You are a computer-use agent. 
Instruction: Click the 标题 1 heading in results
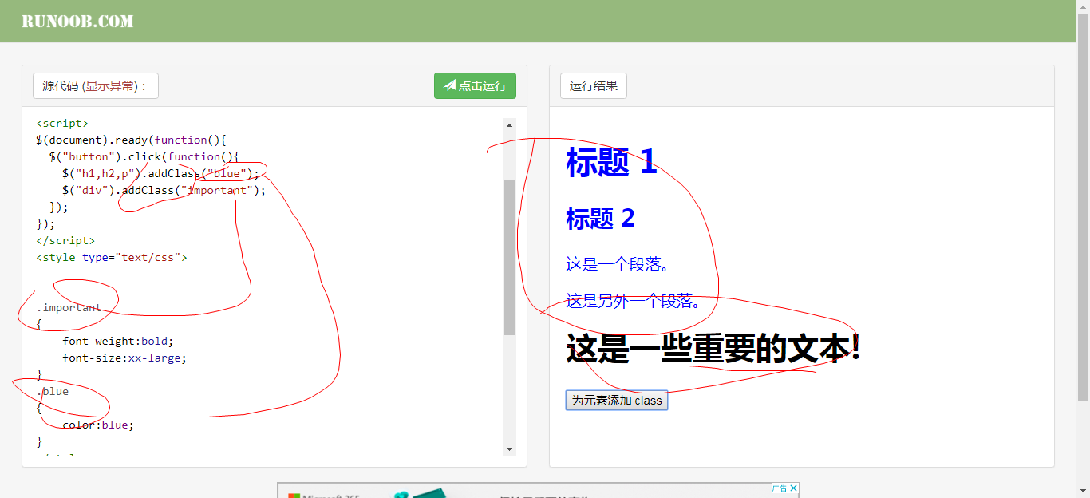click(x=611, y=162)
